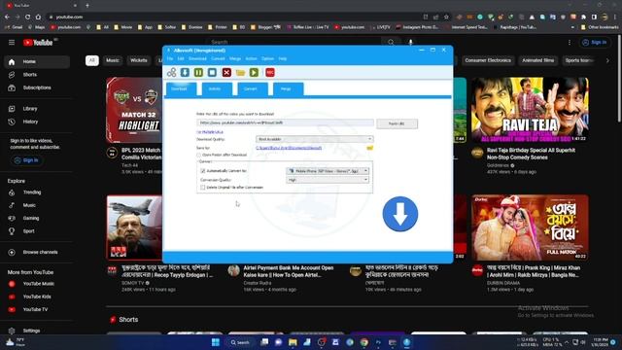Open YouTube hamburger guide menu
Viewport: 622px width, 350px height.
[x=12, y=43]
